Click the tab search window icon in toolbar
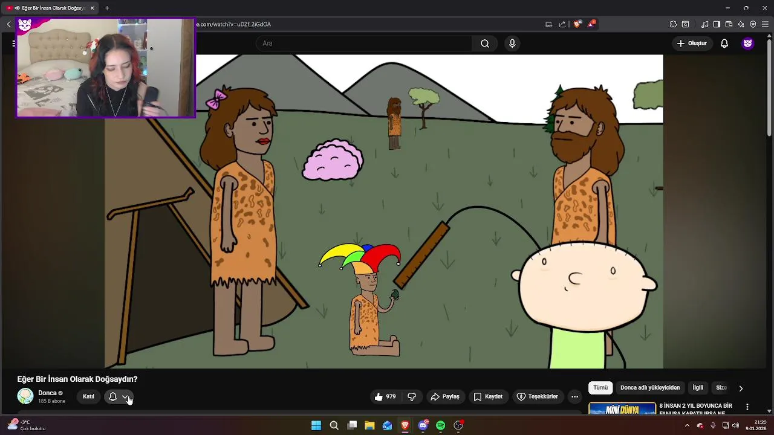 point(685,24)
